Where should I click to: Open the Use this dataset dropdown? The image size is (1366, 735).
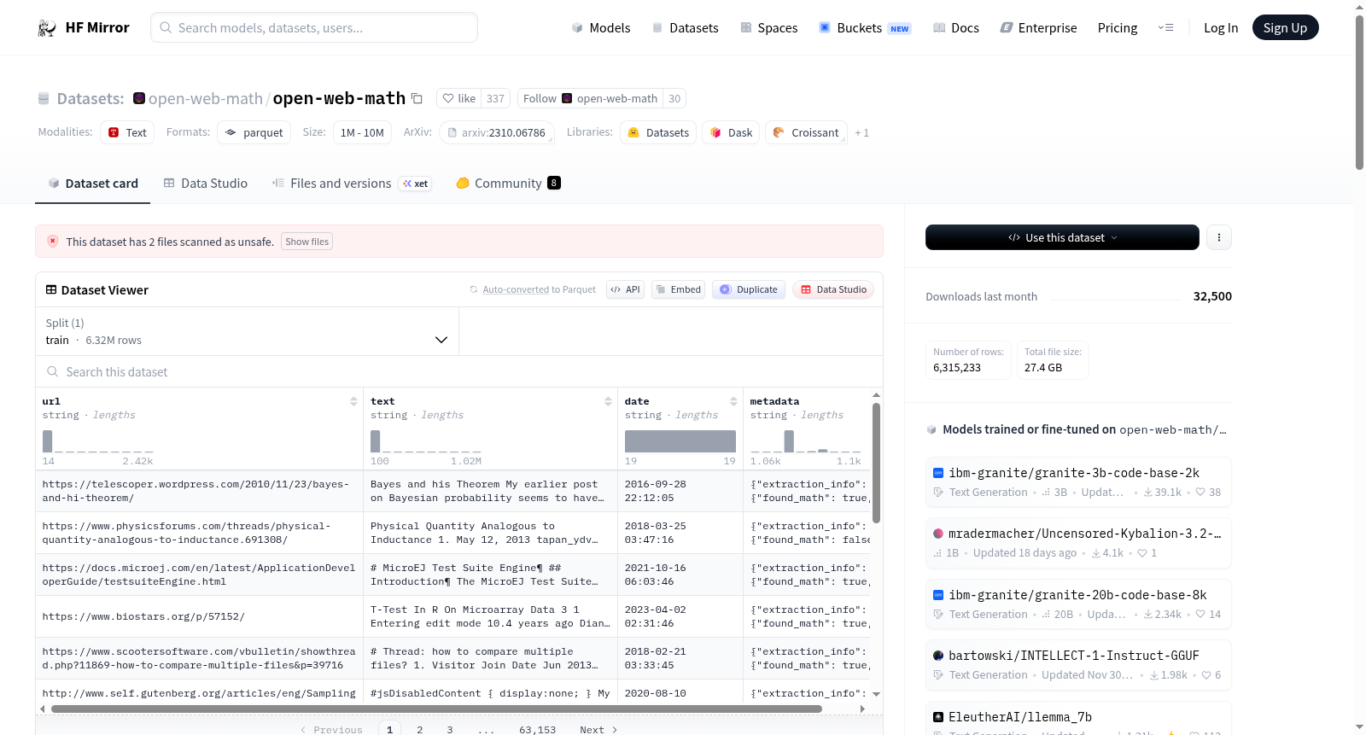(x=1062, y=237)
